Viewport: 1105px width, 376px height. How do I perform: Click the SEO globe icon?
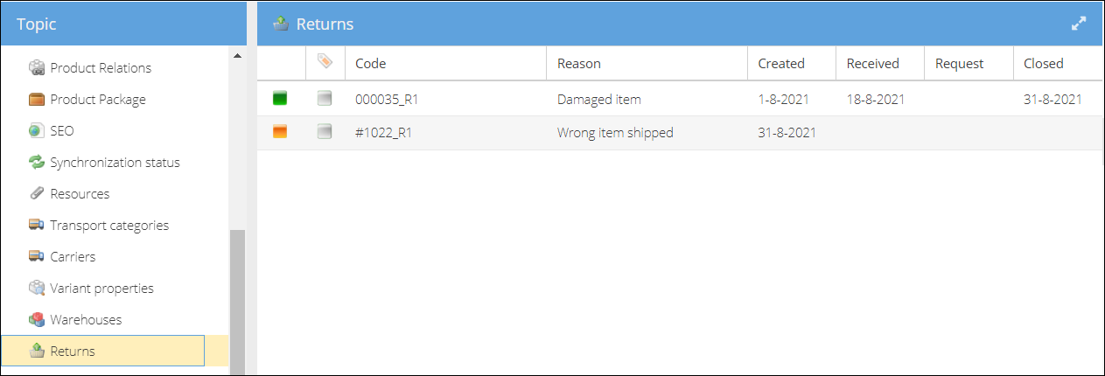(37, 131)
